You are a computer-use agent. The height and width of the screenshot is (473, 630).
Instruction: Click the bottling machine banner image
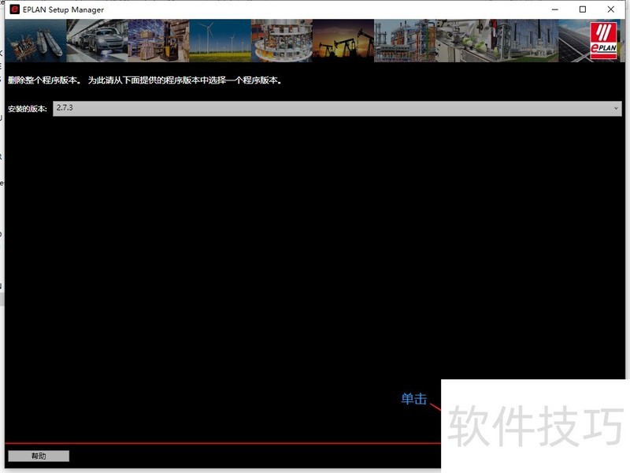[x=281, y=41]
